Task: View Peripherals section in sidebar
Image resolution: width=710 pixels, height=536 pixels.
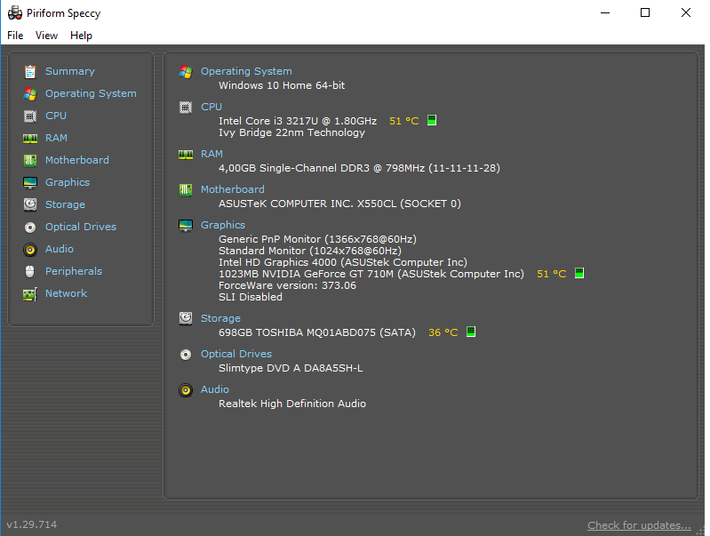Action: [x=74, y=271]
